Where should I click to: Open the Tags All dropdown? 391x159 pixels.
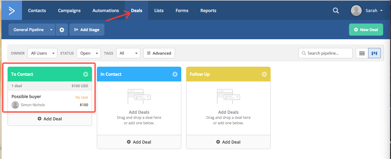click(128, 53)
